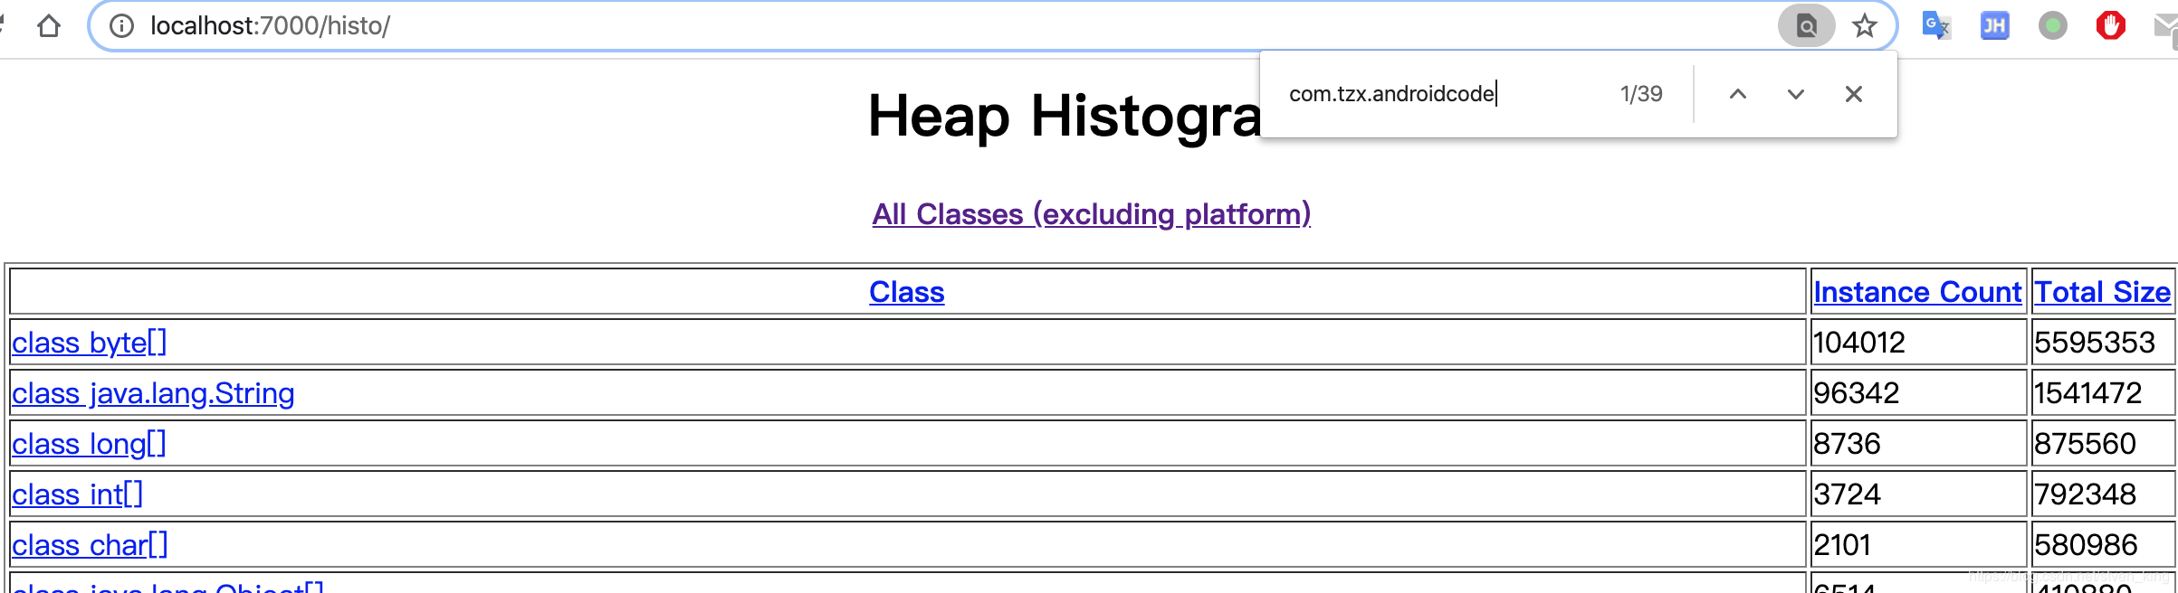The image size is (2178, 593).
Task: Click total size 792348 cell
Action: coord(2102,494)
